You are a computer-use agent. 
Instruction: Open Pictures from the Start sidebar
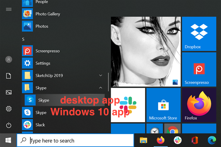tap(9, 92)
